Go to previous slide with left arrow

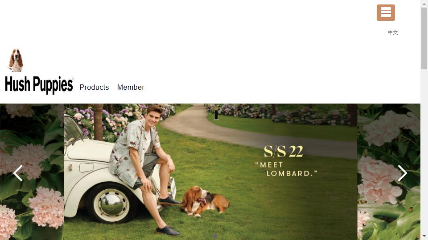coord(18,173)
